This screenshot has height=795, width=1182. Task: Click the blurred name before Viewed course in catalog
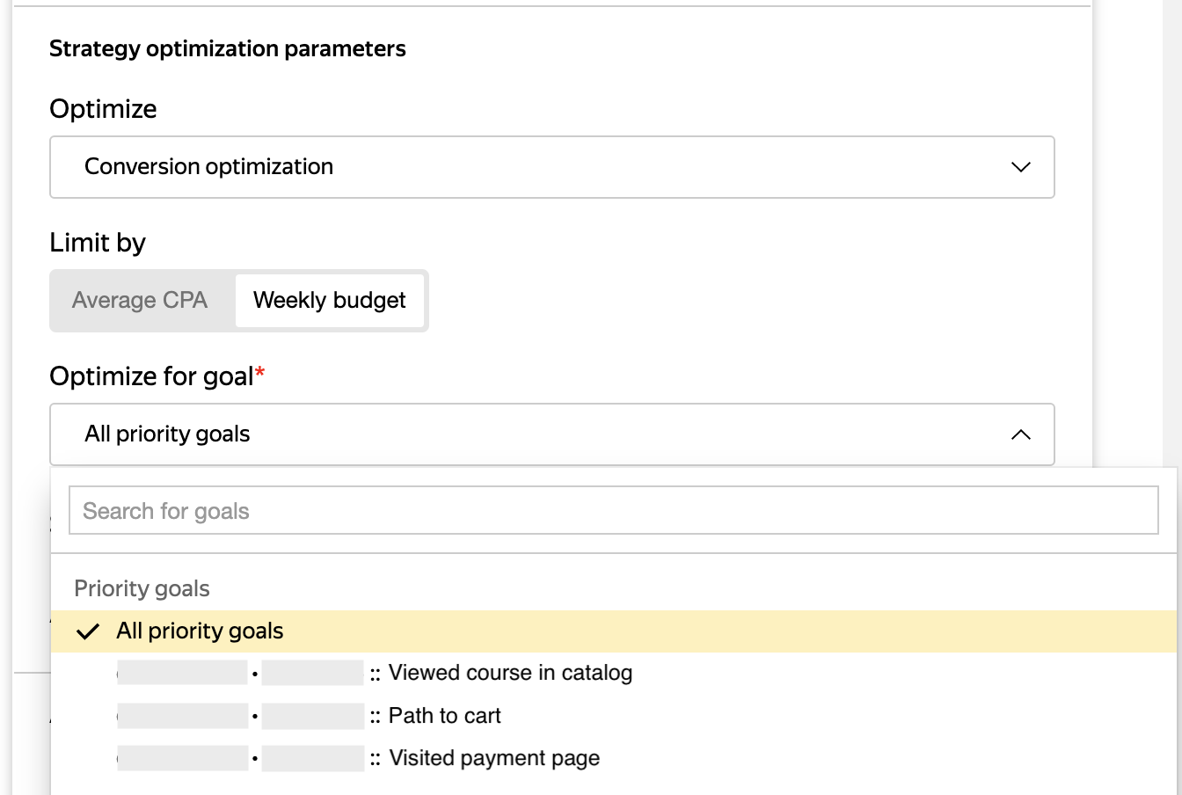coord(183,674)
